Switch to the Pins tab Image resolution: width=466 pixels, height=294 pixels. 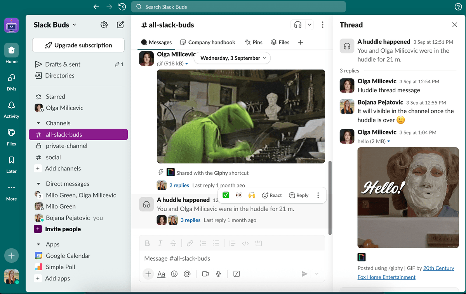pos(254,42)
